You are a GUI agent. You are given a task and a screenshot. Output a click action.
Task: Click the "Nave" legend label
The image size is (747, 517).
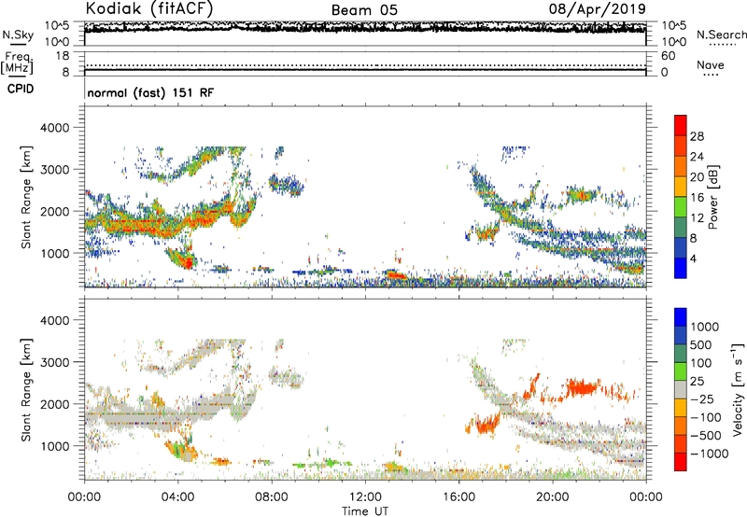click(711, 65)
